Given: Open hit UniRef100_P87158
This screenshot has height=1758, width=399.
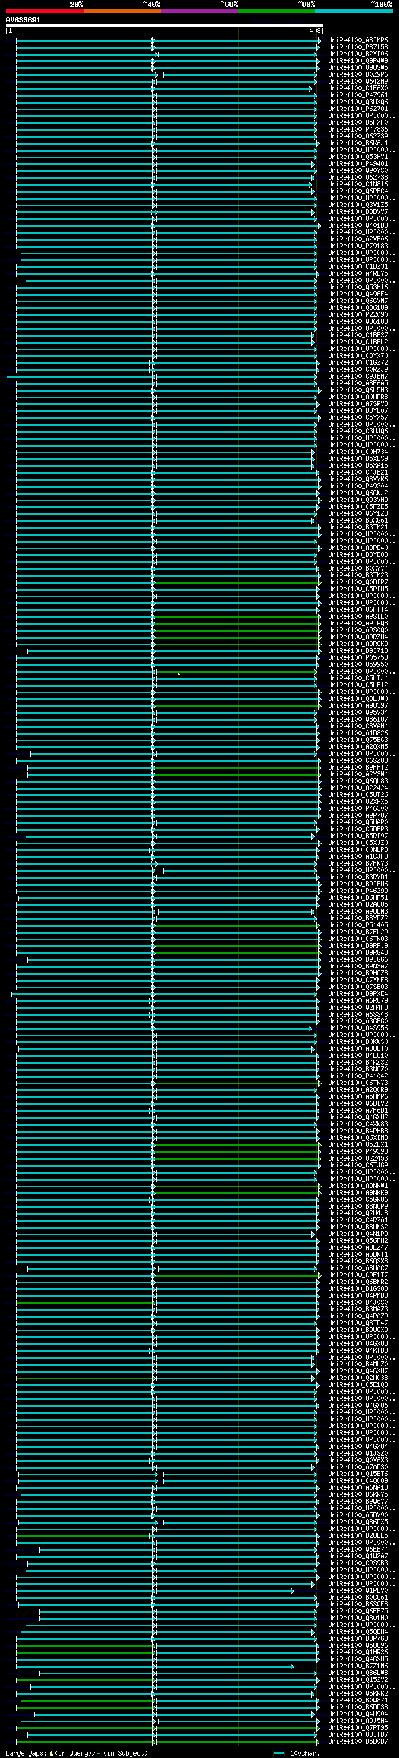Looking at the screenshot, I should [357, 47].
